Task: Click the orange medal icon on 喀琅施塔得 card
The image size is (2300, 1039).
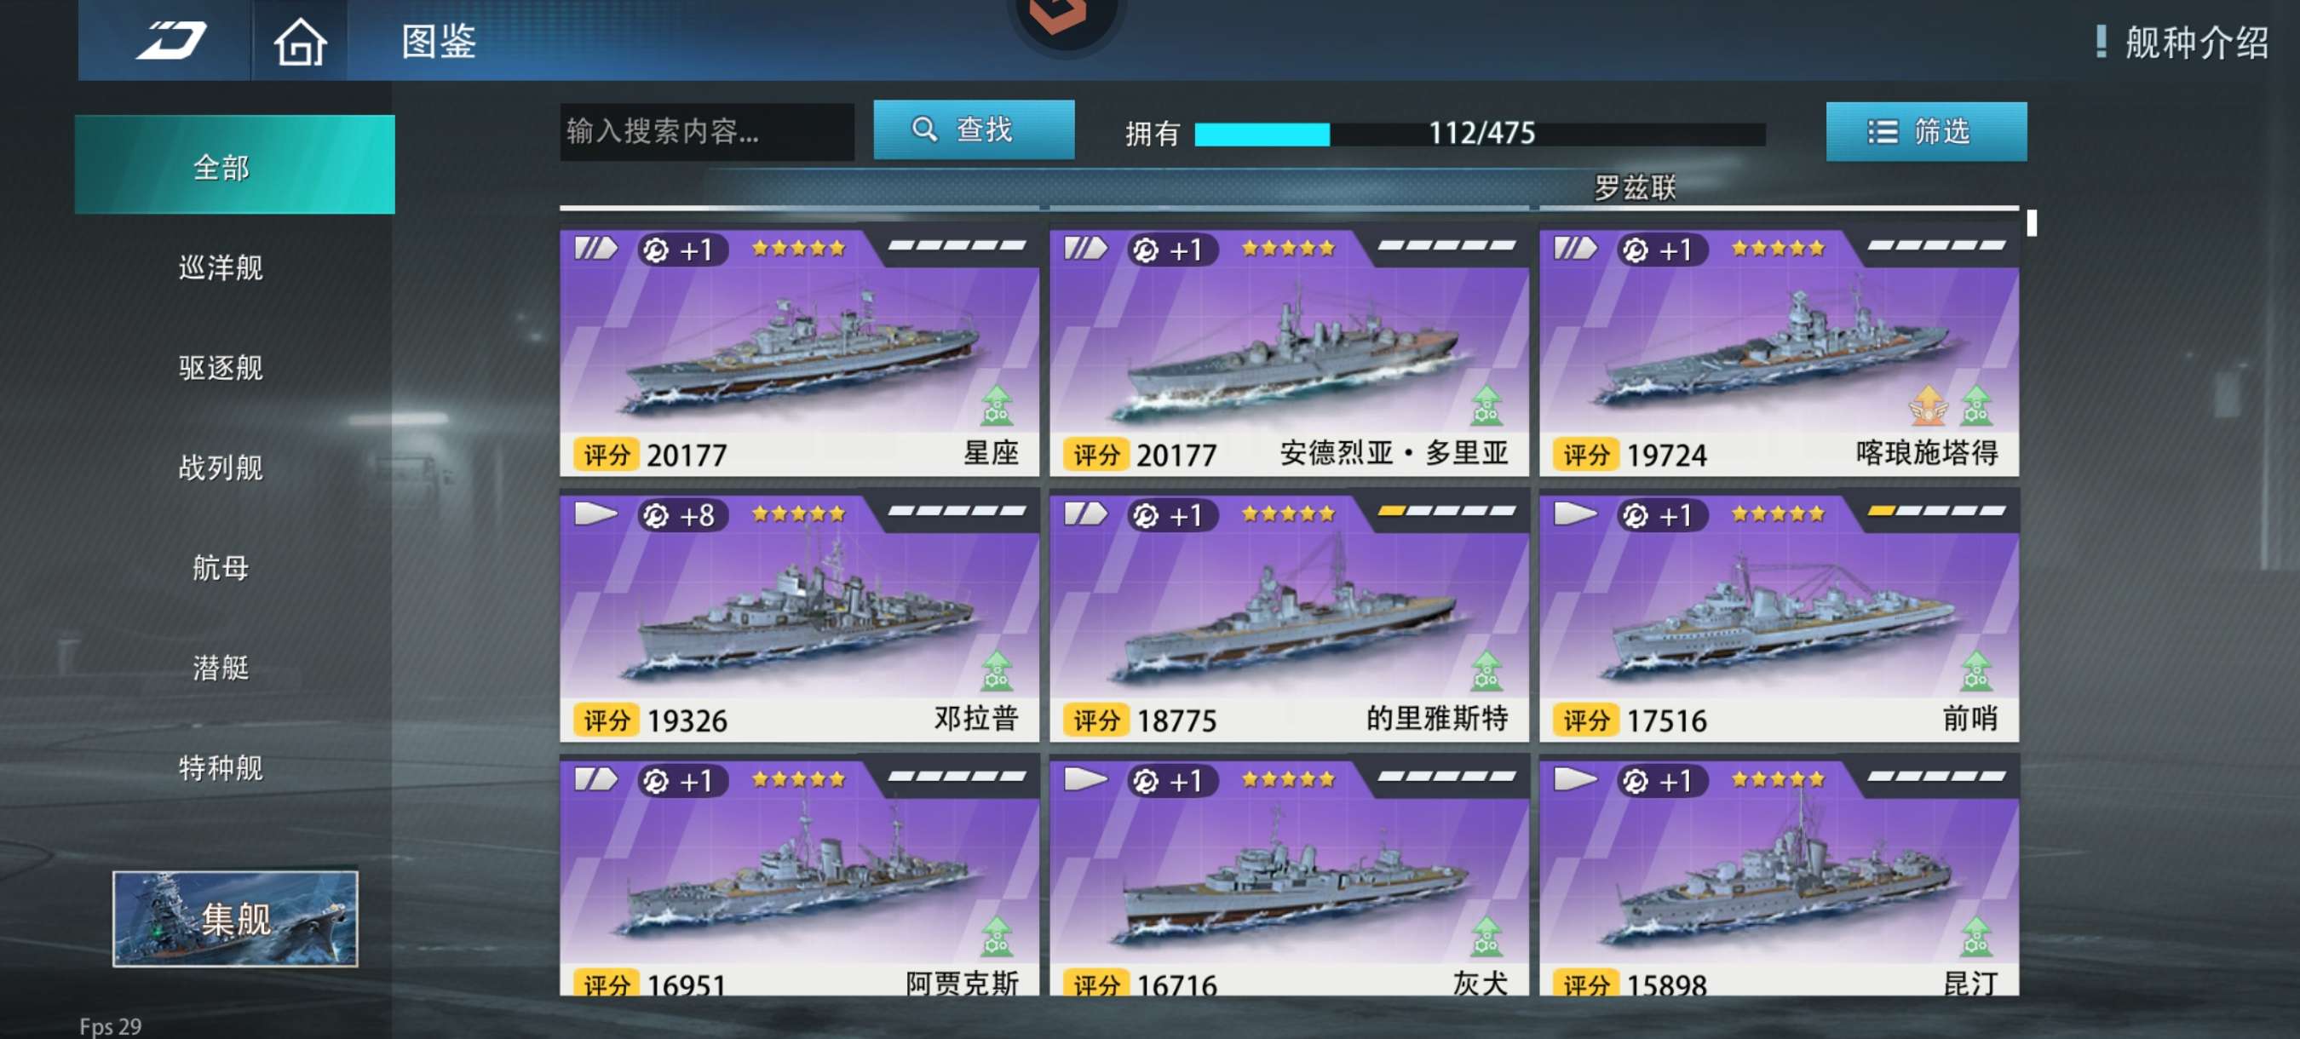Action: click(1929, 405)
